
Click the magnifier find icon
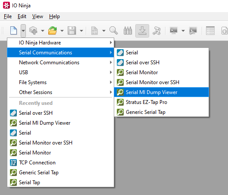coord(113,31)
